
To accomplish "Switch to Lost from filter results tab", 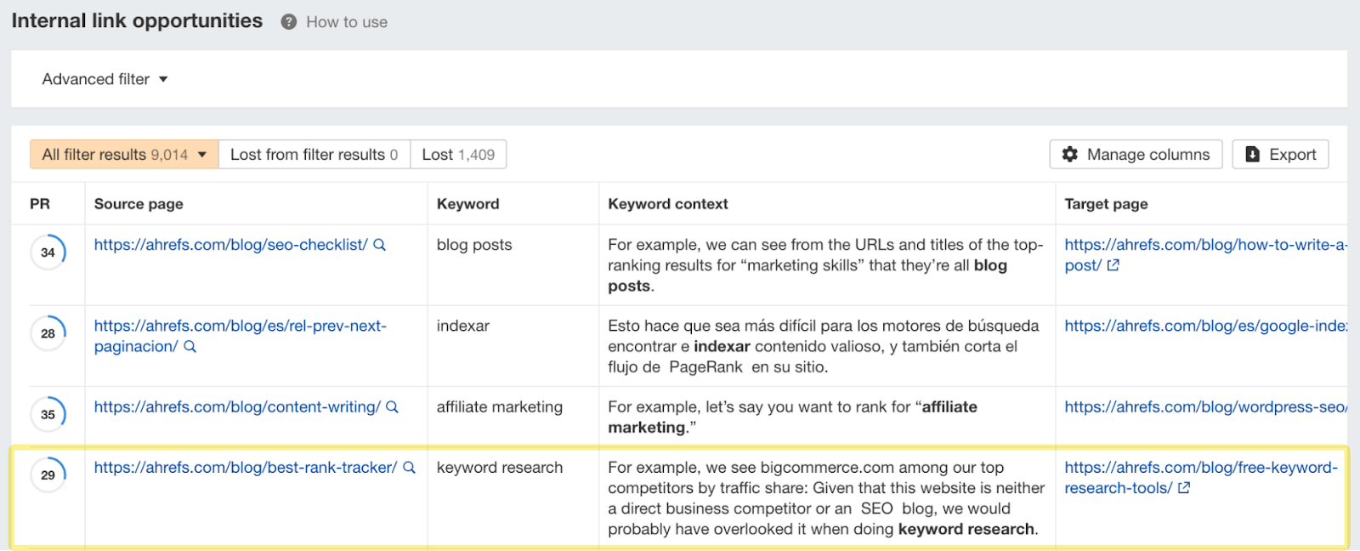I will click(314, 155).
